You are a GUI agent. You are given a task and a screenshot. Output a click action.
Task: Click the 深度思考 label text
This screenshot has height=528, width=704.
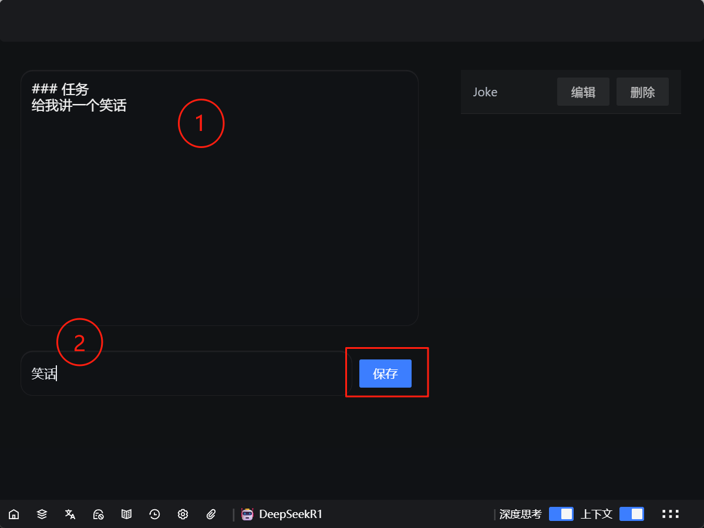pos(520,514)
